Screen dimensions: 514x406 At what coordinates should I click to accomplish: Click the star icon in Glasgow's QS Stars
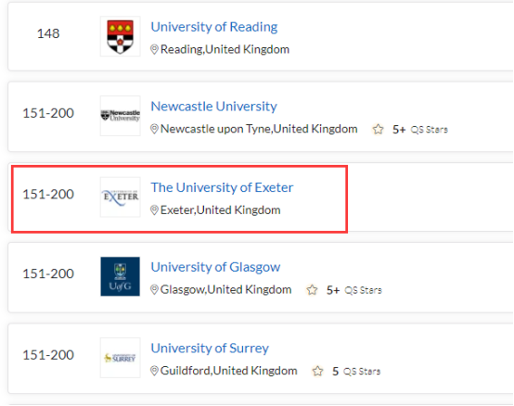(312, 290)
